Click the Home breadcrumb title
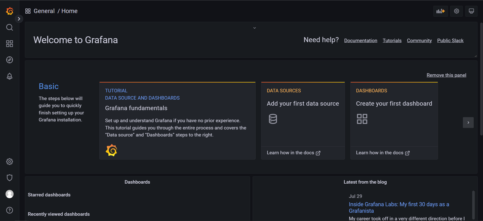Viewport: 483px width, 221px height. click(x=69, y=11)
